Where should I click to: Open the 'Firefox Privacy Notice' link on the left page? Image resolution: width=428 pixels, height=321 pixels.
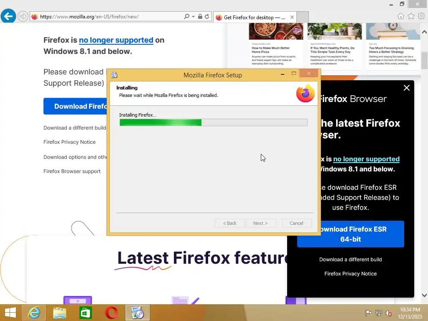coord(69,142)
